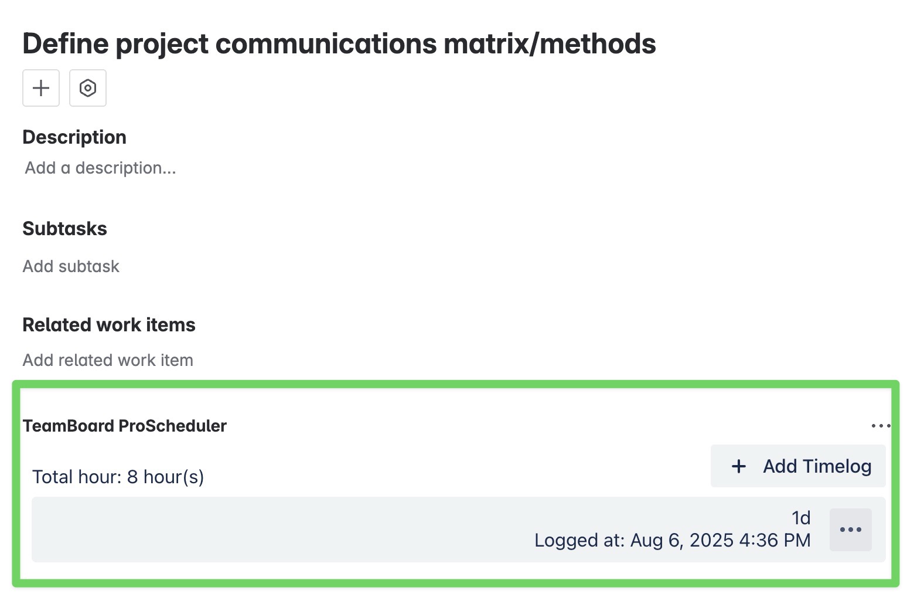Edit the issue title Define project communications matrix/methods
The width and height of the screenshot is (907, 597).
coord(339,44)
